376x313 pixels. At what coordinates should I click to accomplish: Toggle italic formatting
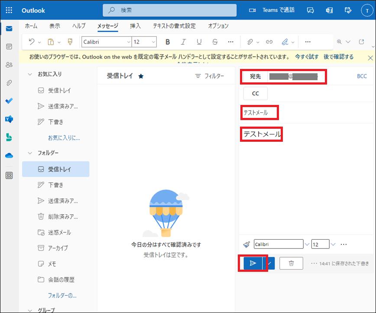pyautogui.click(x=183, y=42)
